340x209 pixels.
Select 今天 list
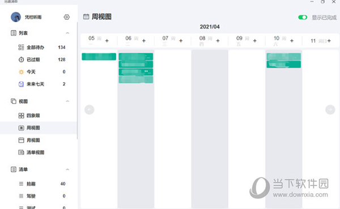point(39,72)
